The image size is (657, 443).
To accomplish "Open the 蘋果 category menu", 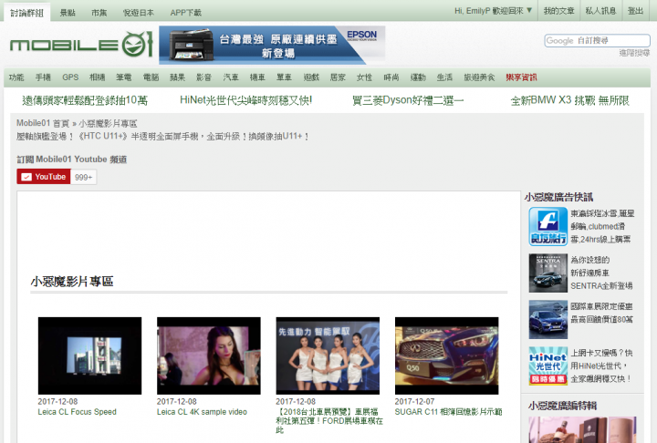I will point(177,77).
